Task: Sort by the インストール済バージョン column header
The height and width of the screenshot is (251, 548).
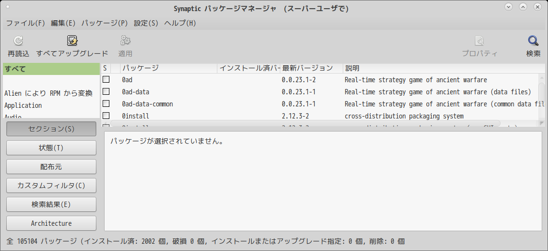Action: point(249,68)
